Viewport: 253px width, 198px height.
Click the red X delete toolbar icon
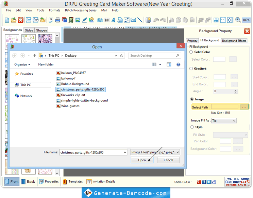[20, 20]
